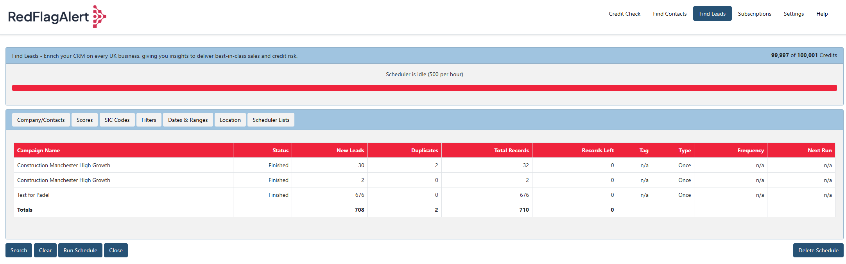Go to Find Contacts

point(670,14)
